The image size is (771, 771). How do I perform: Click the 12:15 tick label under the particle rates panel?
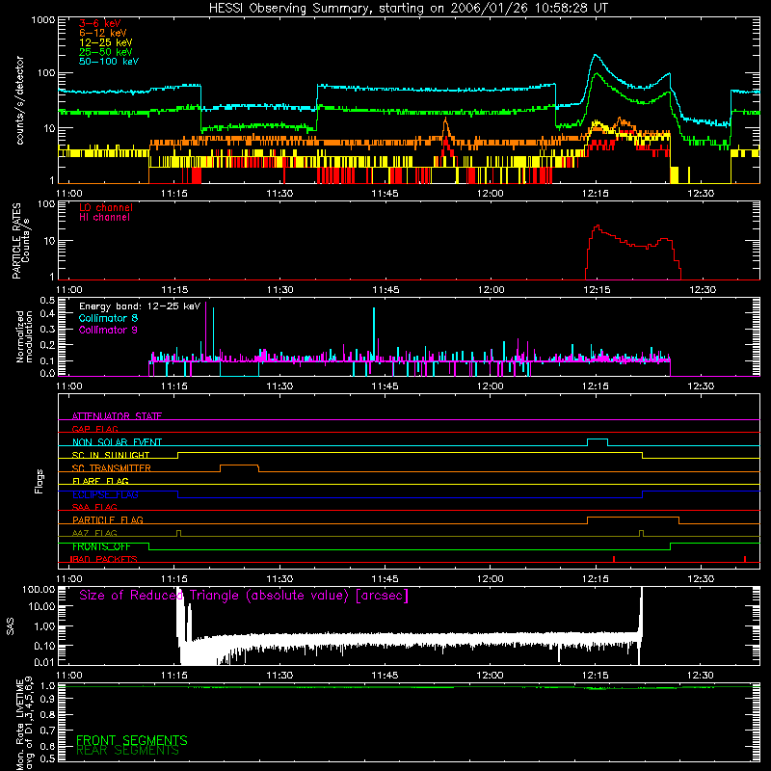(x=597, y=290)
